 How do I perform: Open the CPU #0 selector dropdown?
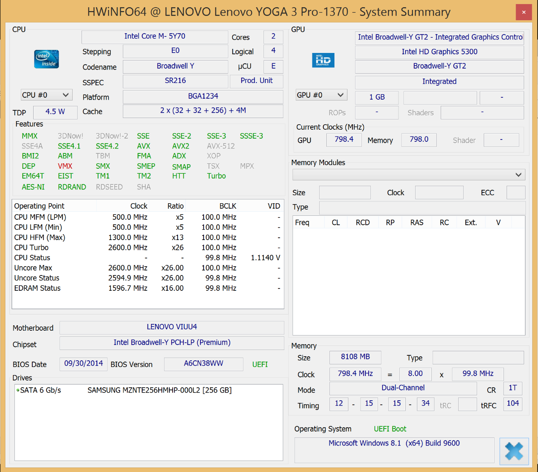(46, 95)
